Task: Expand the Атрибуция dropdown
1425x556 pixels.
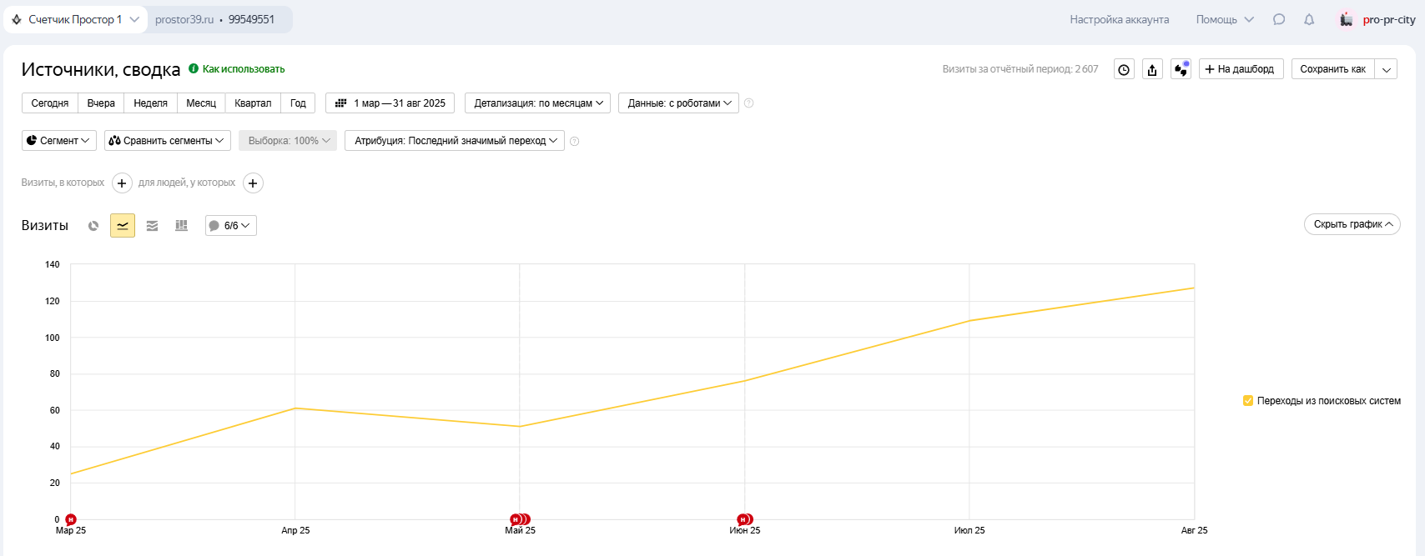Action: (455, 141)
